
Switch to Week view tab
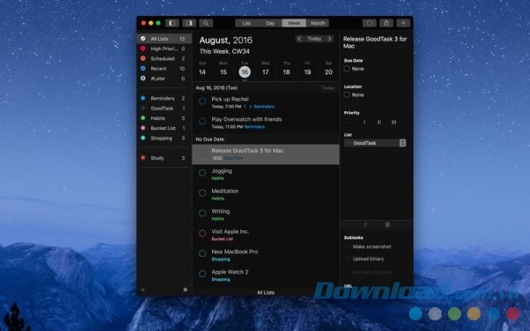tap(294, 23)
